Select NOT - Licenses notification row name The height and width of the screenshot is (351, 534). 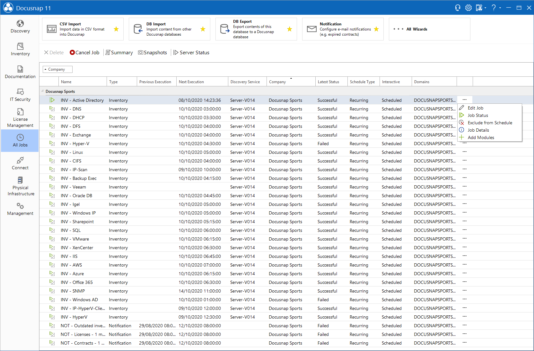click(83, 334)
